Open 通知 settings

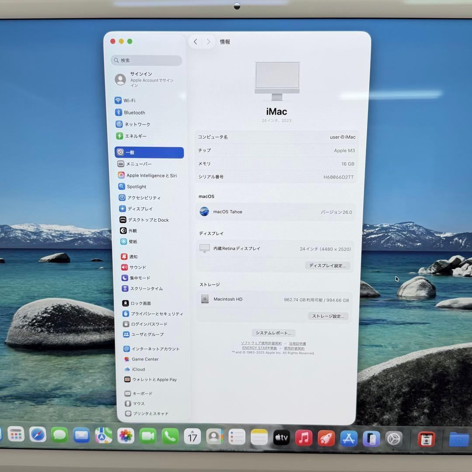[x=129, y=257]
